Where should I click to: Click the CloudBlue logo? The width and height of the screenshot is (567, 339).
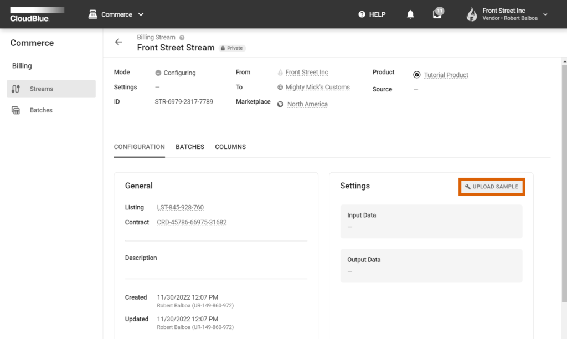(37, 14)
